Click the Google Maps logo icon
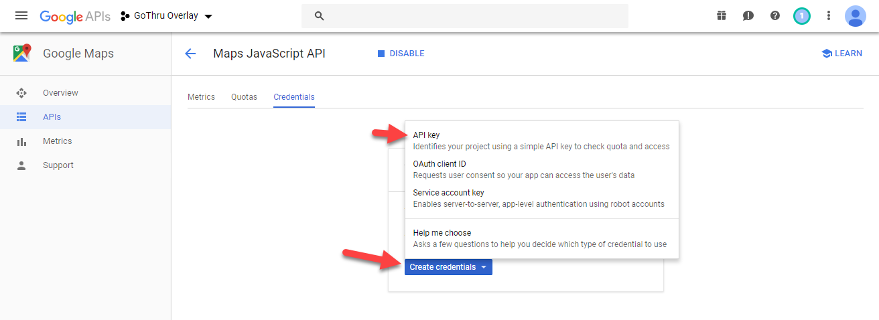Image resolution: width=879 pixels, height=320 pixels. [x=22, y=54]
